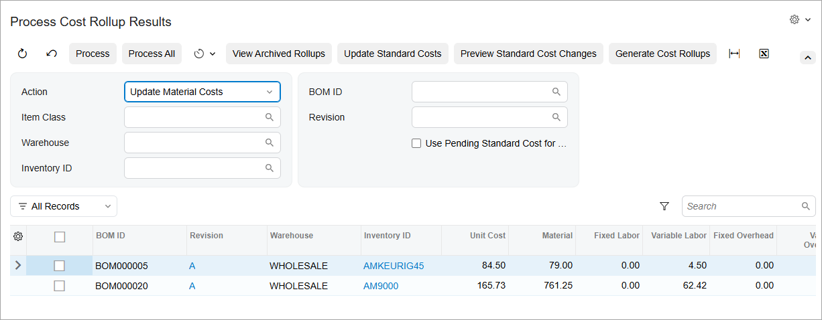Click into the grid Search field

[741, 206]
